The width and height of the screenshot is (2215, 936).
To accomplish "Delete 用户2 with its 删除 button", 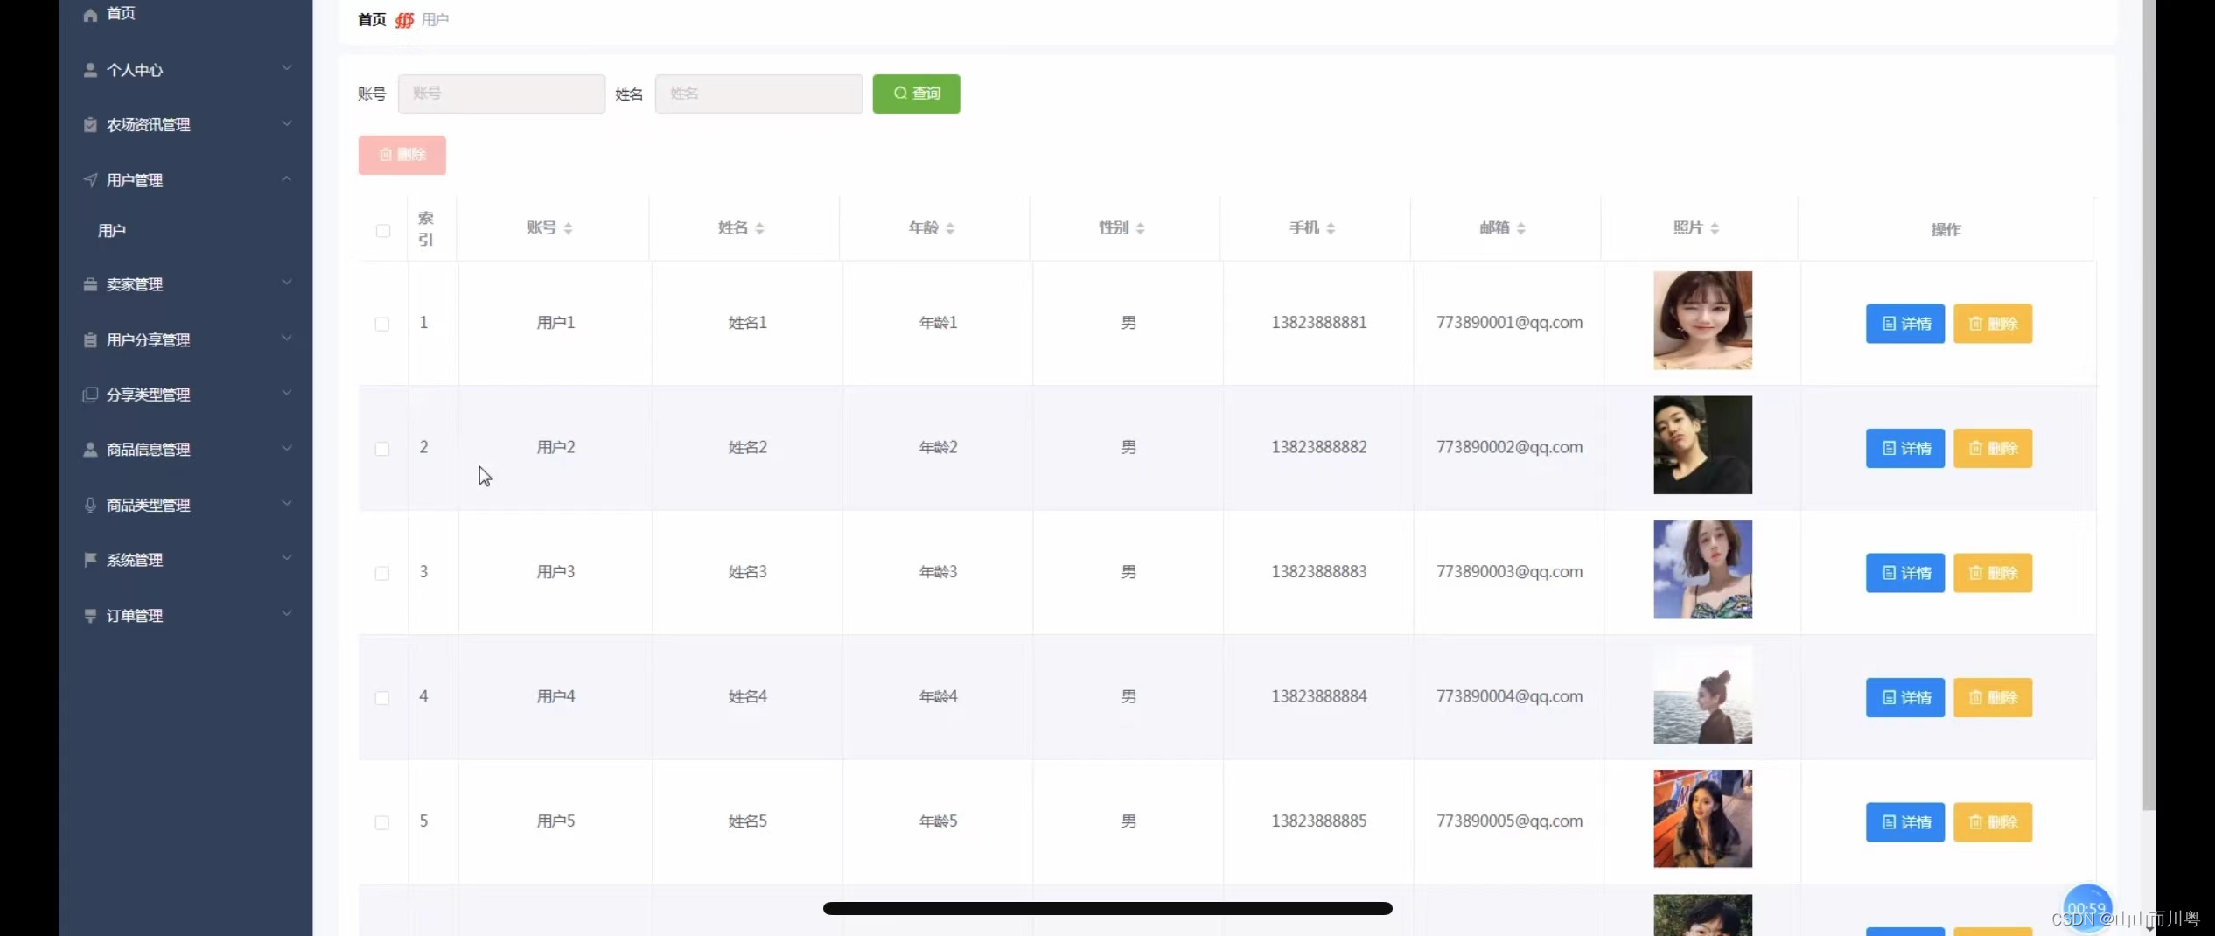I will (1992, 449).
